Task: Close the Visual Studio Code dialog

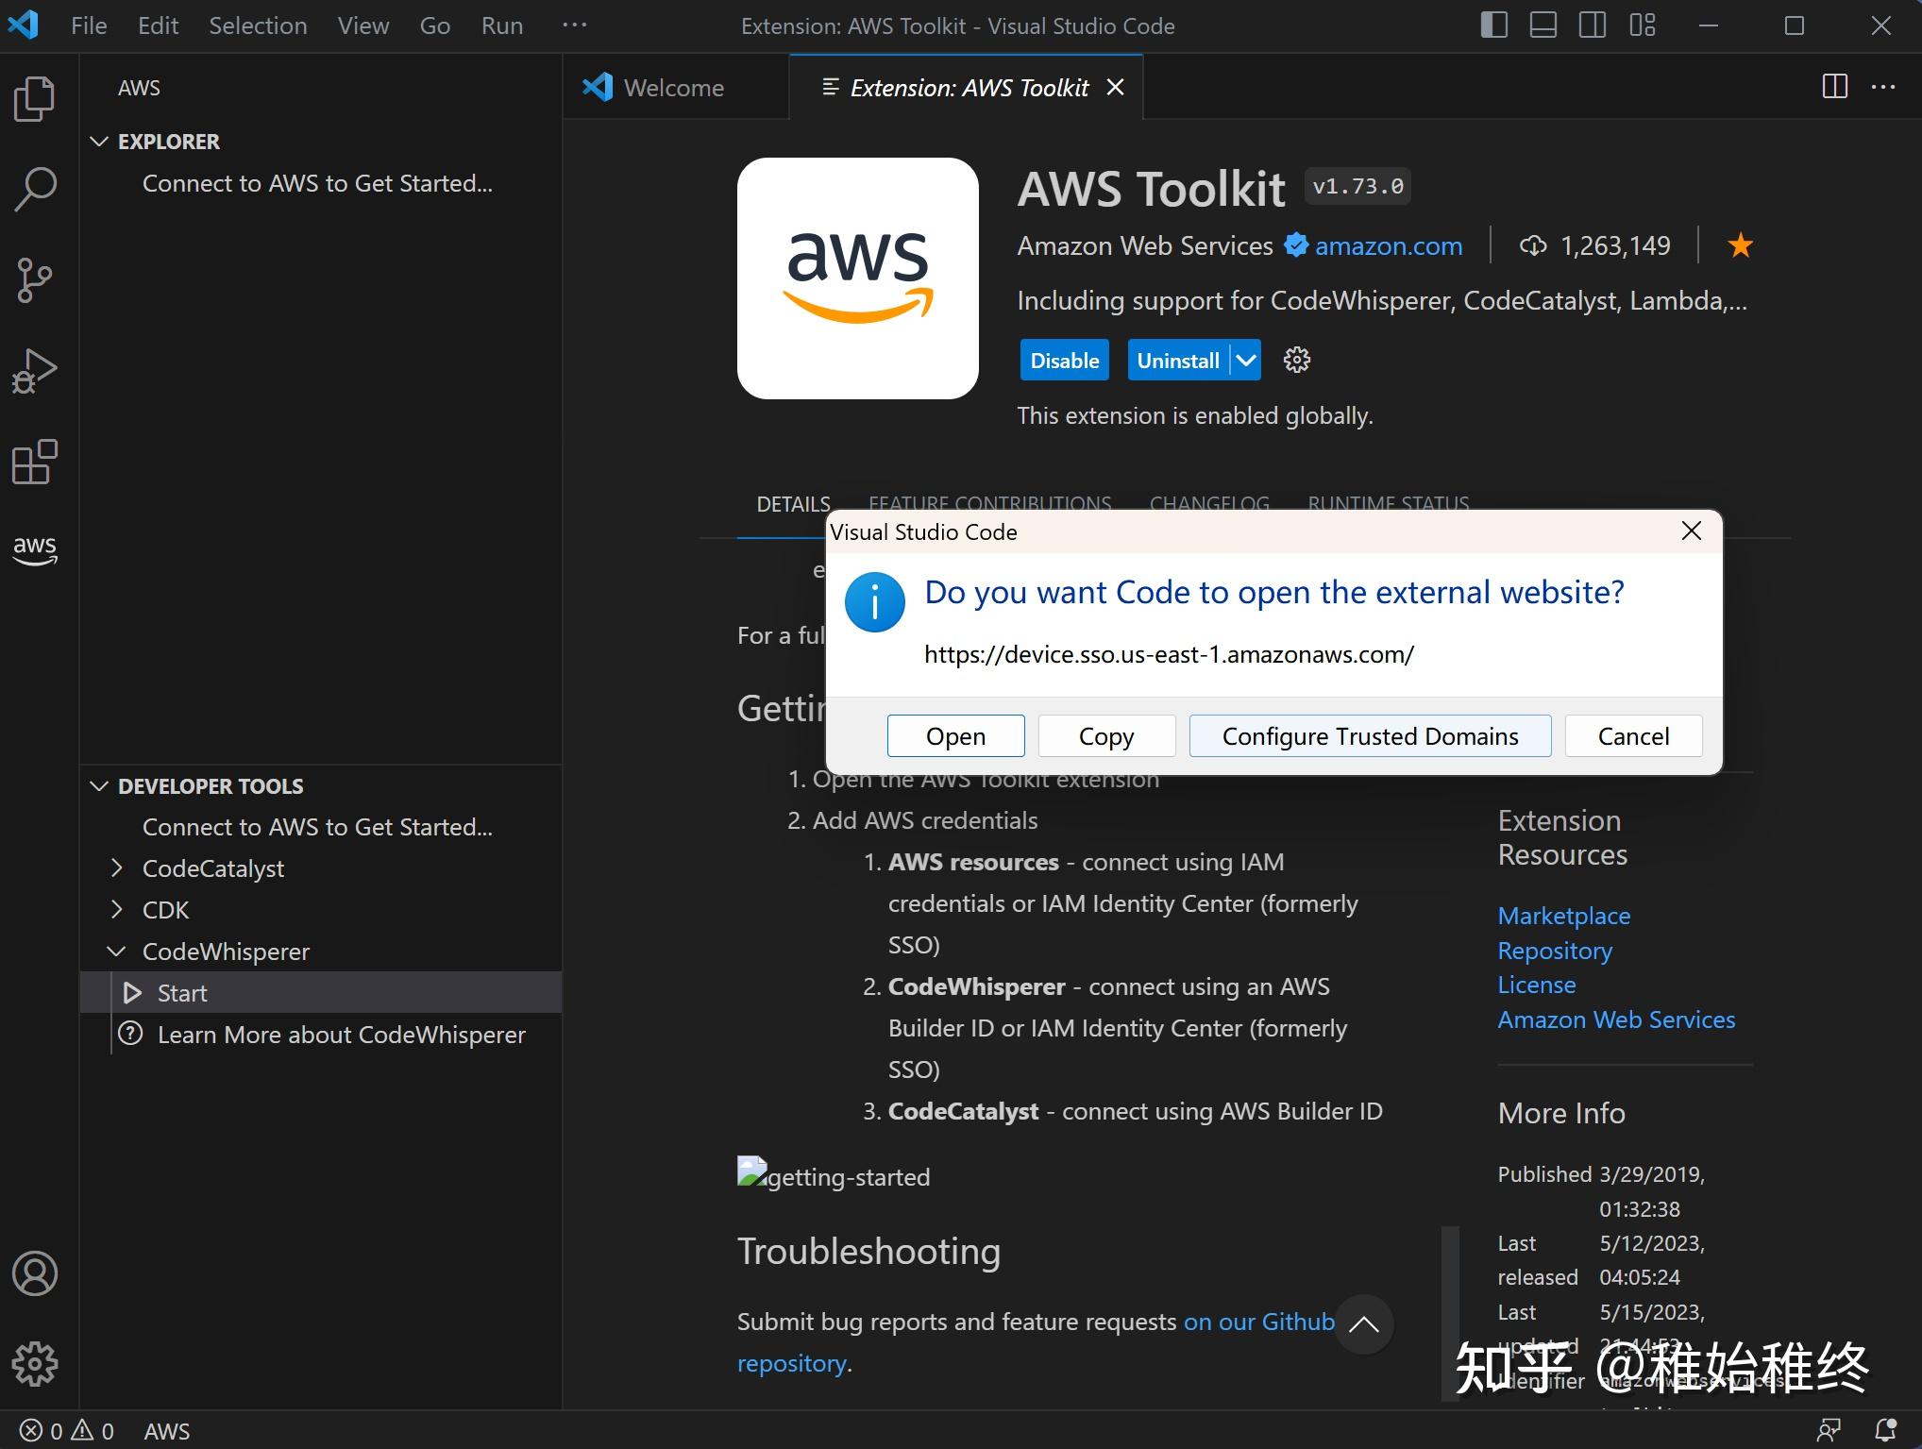Action: point(1692,531)
